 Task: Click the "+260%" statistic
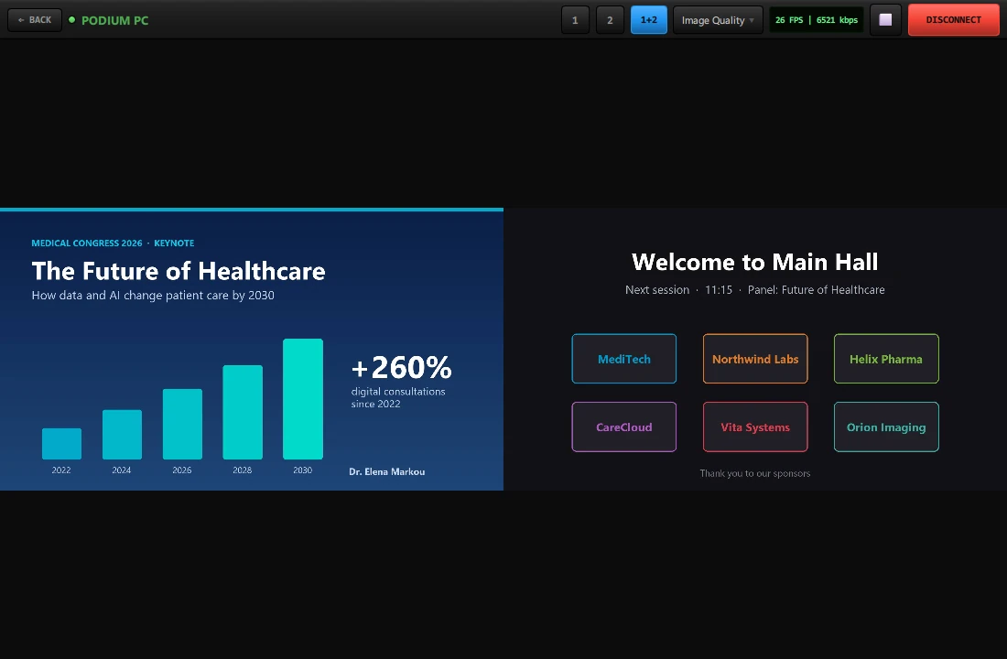coord(401,367)
